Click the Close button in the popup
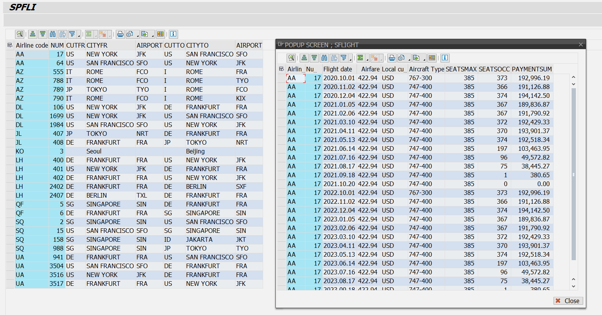The height and width of the screenshot is (315, 602). coord(568,301)
